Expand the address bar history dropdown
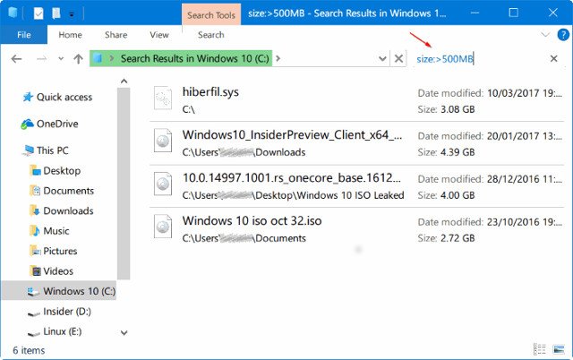 click(x=382, y=58)
